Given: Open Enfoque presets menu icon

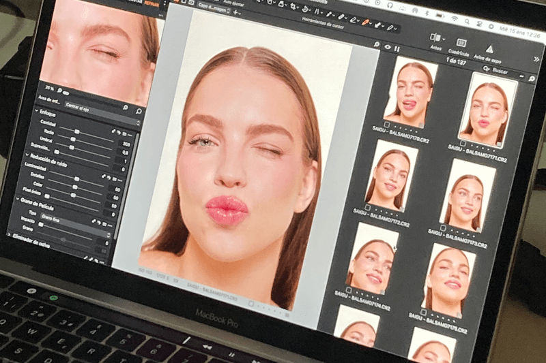Looking at the screenshot, I should [x=124, y=133].
